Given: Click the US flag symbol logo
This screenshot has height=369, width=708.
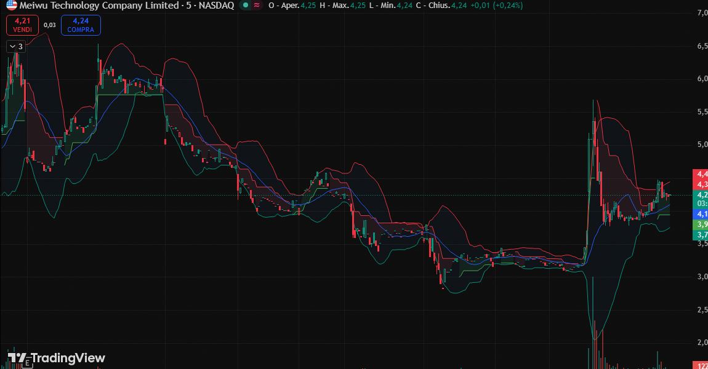Looking at the screenshot, I should click(x=11, y=6).
